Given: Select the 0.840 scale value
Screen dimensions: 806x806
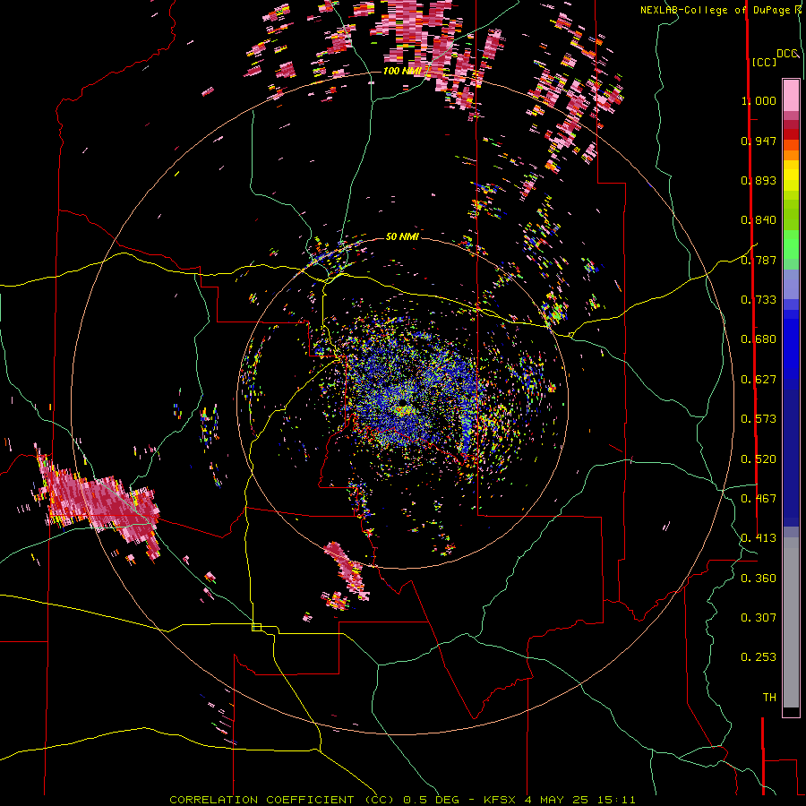Looking at the screenshot, I should click(x=759, y=220).
